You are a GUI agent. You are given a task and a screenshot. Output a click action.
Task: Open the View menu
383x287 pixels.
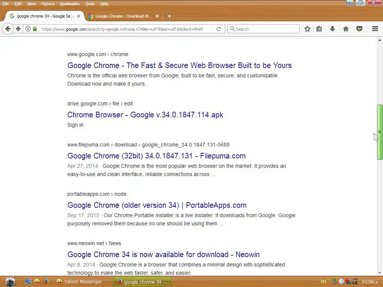point(31,4)
